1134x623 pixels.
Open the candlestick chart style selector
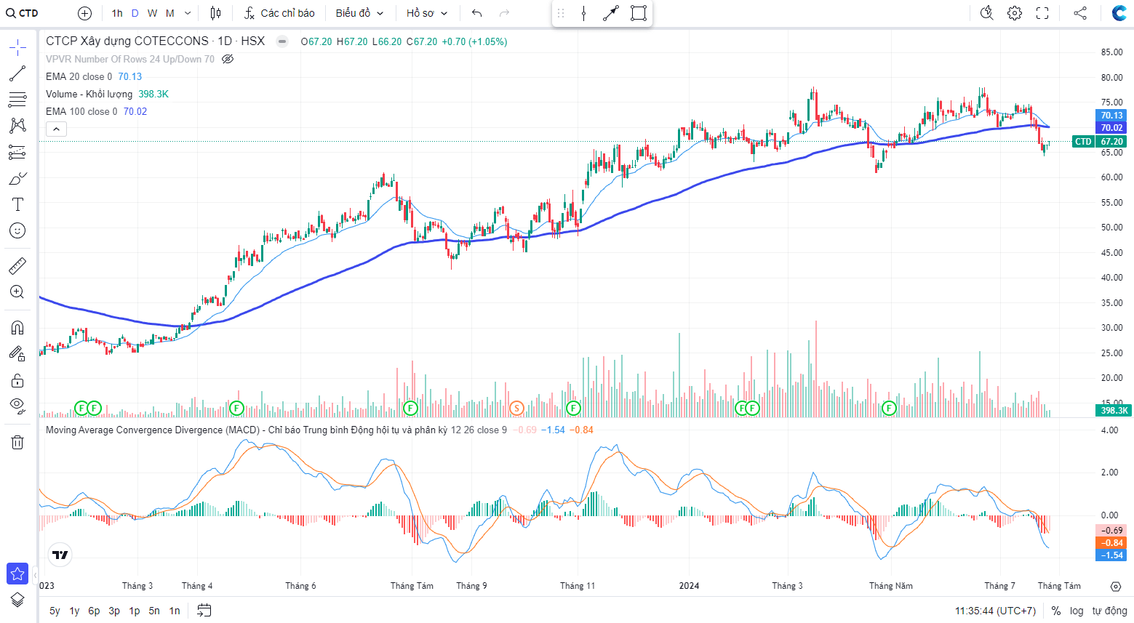point(215,13)
